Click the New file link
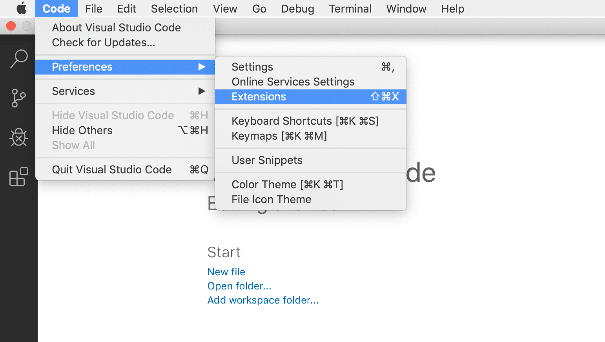The height and width of the screenshot is (342, 605). 226,272
